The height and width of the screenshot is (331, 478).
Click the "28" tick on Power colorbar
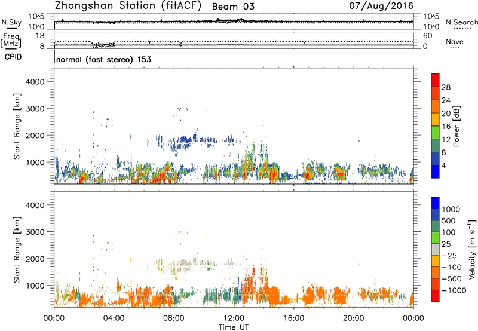[446, 87]
